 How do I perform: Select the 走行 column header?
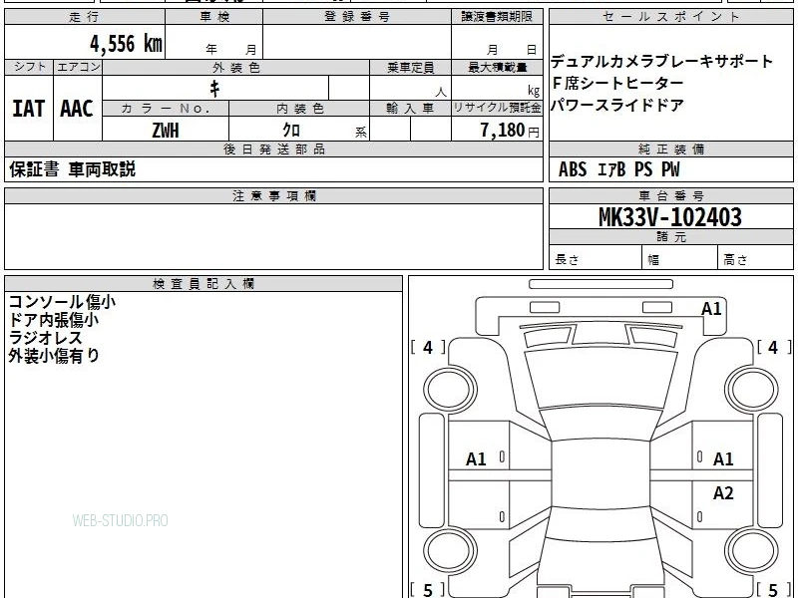click(85, 17)
